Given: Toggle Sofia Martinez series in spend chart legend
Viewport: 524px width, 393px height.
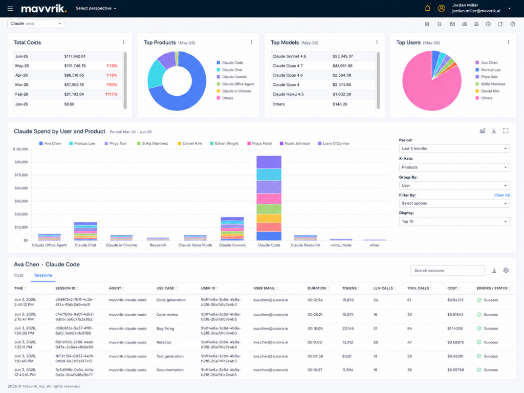Looking at the screenshot, I should pos(152,143).
